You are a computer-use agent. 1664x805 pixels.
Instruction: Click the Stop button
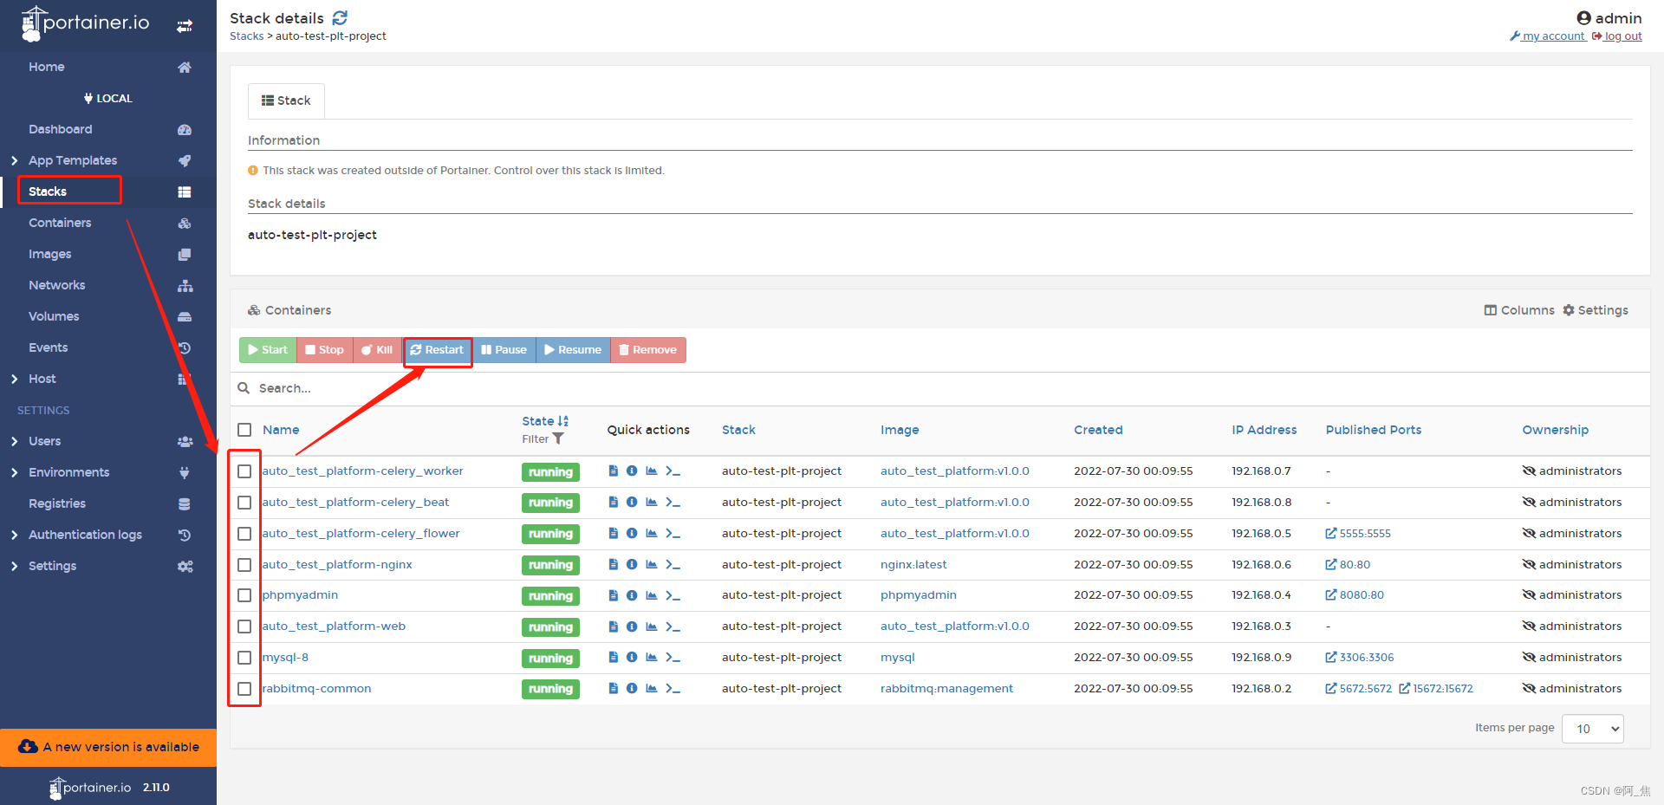[x=324, y=350]
